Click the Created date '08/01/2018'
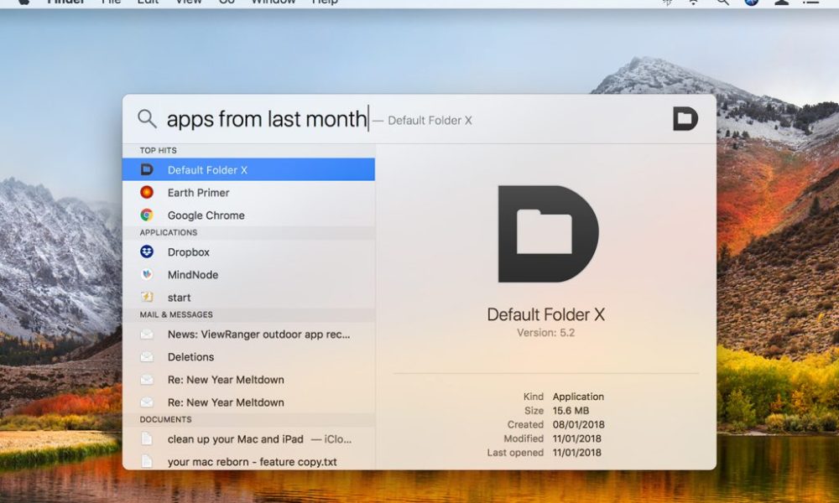 (578, 424)
